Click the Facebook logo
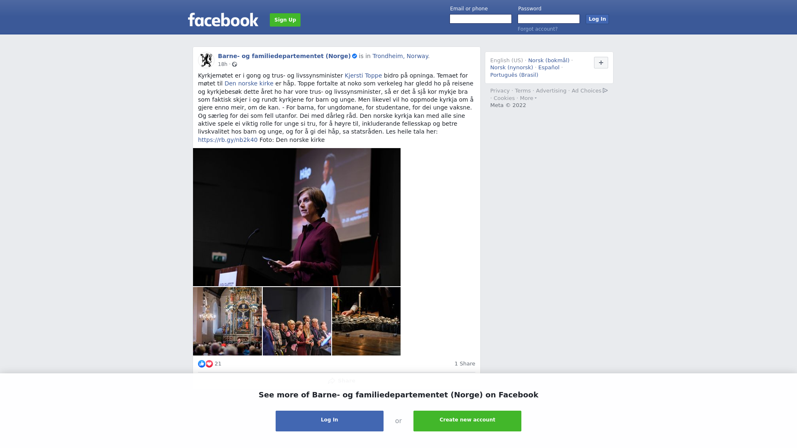The image size is (797, 448). (223, 20)
